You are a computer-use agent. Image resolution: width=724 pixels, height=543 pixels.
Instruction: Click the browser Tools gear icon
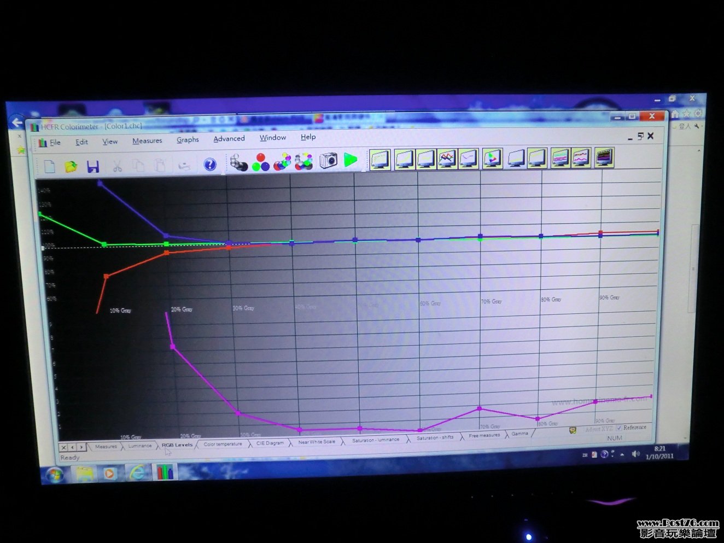coord(698,113)
